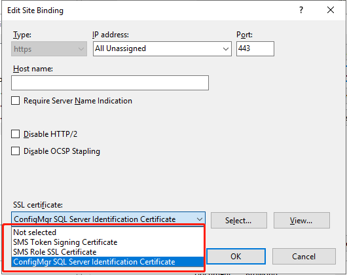Click the Select... button
Viewport: 347px width, 275px height.
pyautogui.click(x=239, y=221)
